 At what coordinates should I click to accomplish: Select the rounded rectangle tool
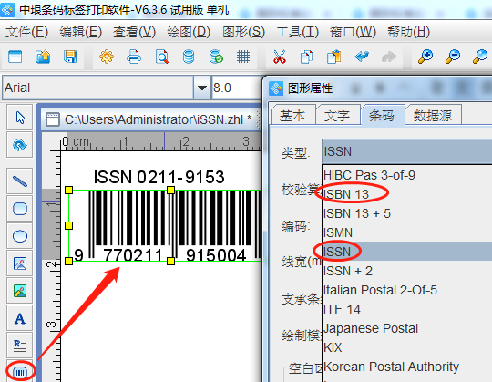click(x=20, y=209)
